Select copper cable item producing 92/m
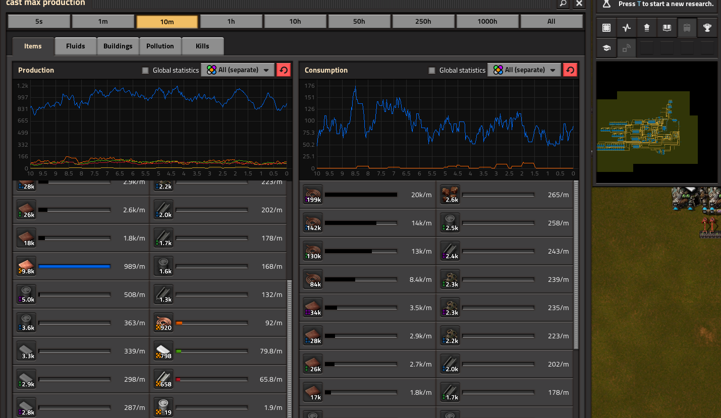 tap(163, 323)
